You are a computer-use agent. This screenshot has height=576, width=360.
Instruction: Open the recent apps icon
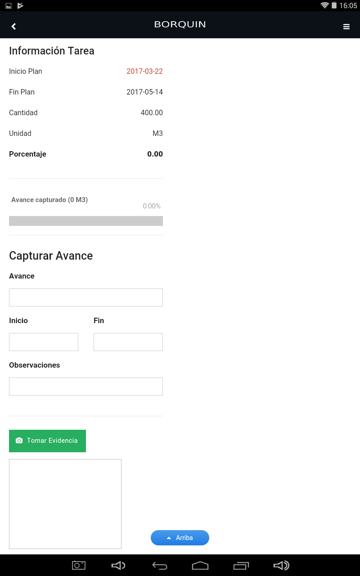241,566
